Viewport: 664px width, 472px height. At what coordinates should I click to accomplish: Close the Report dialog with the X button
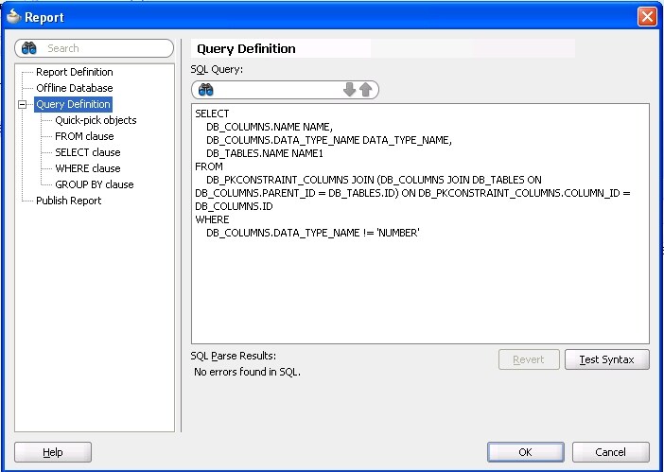coord(647,17)
